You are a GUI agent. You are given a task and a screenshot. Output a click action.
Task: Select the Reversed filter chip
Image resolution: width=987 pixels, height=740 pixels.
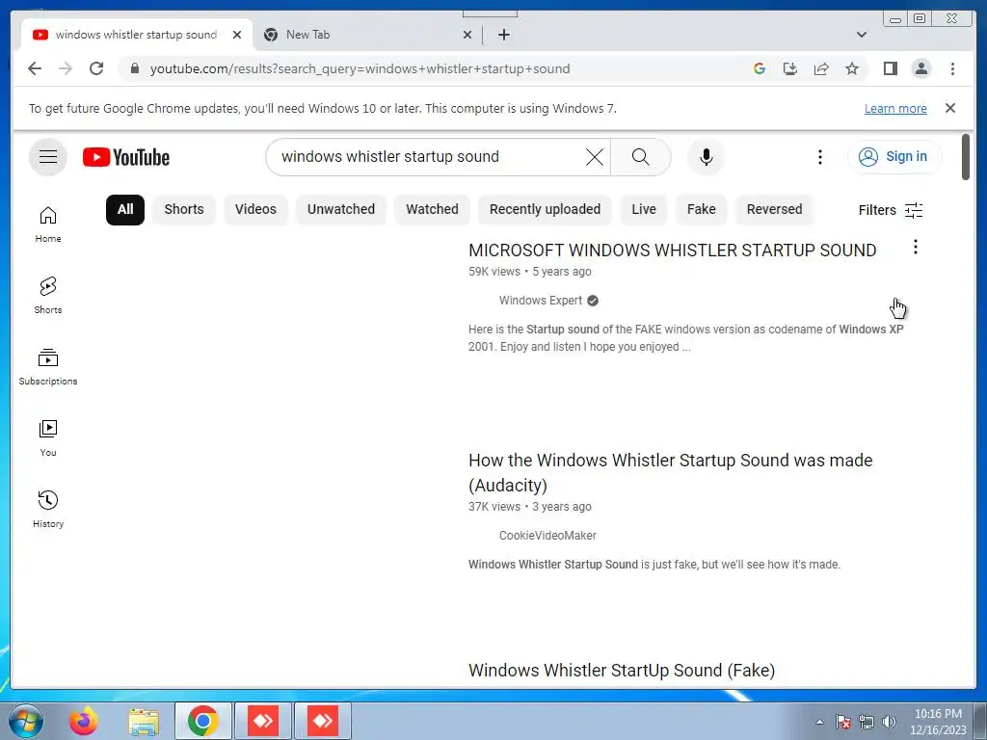tap(774, 209)
